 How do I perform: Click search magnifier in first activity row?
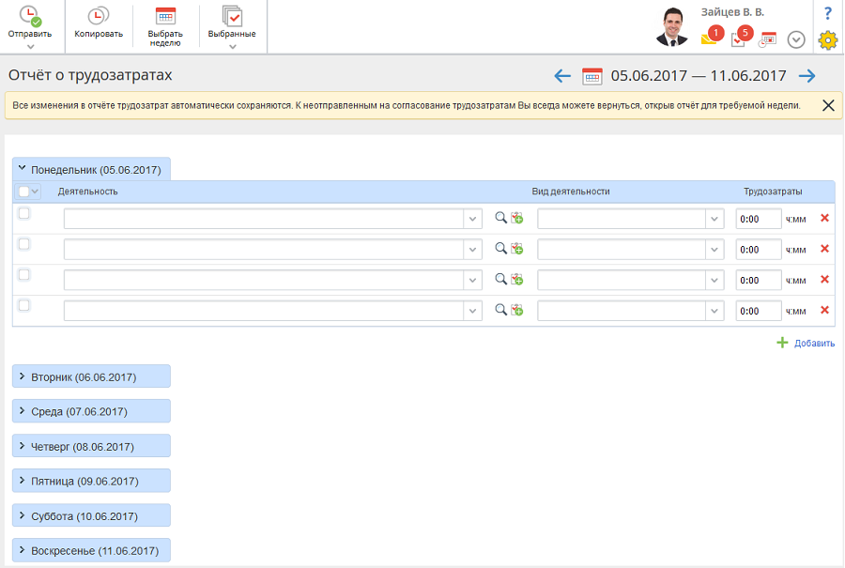(501, 218)
